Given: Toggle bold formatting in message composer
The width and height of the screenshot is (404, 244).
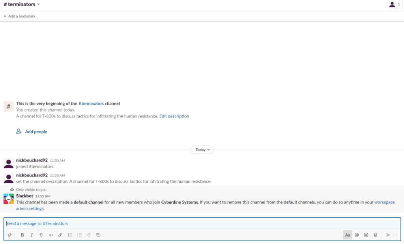Looking at the screenshot, I should click(x=22, y=235).
